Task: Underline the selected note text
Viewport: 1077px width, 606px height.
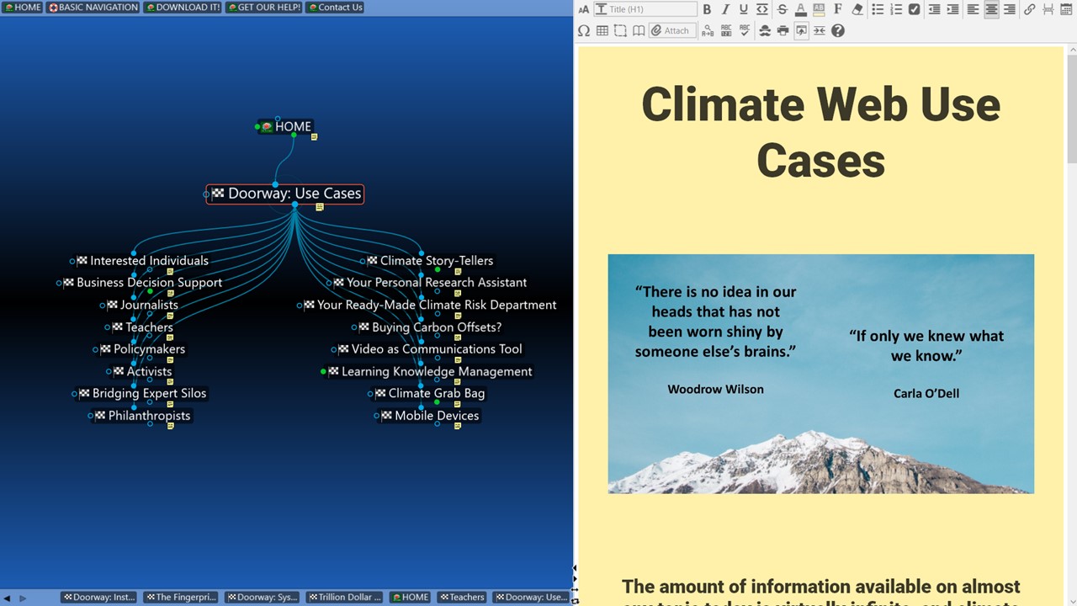Action: coord(743,9)
